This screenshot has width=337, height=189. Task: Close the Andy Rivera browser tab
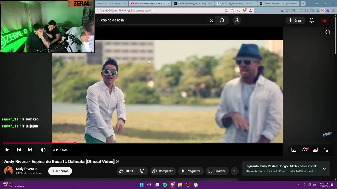pos(168,3)
